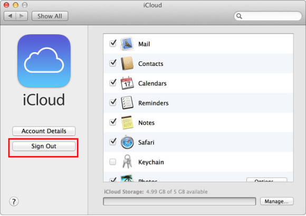Minimize window with yellow button
Screen dimensions: 306x216
(16, 5)
